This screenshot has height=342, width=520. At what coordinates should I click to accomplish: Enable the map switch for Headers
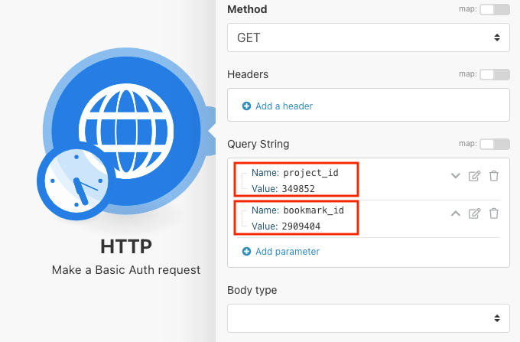494,74
